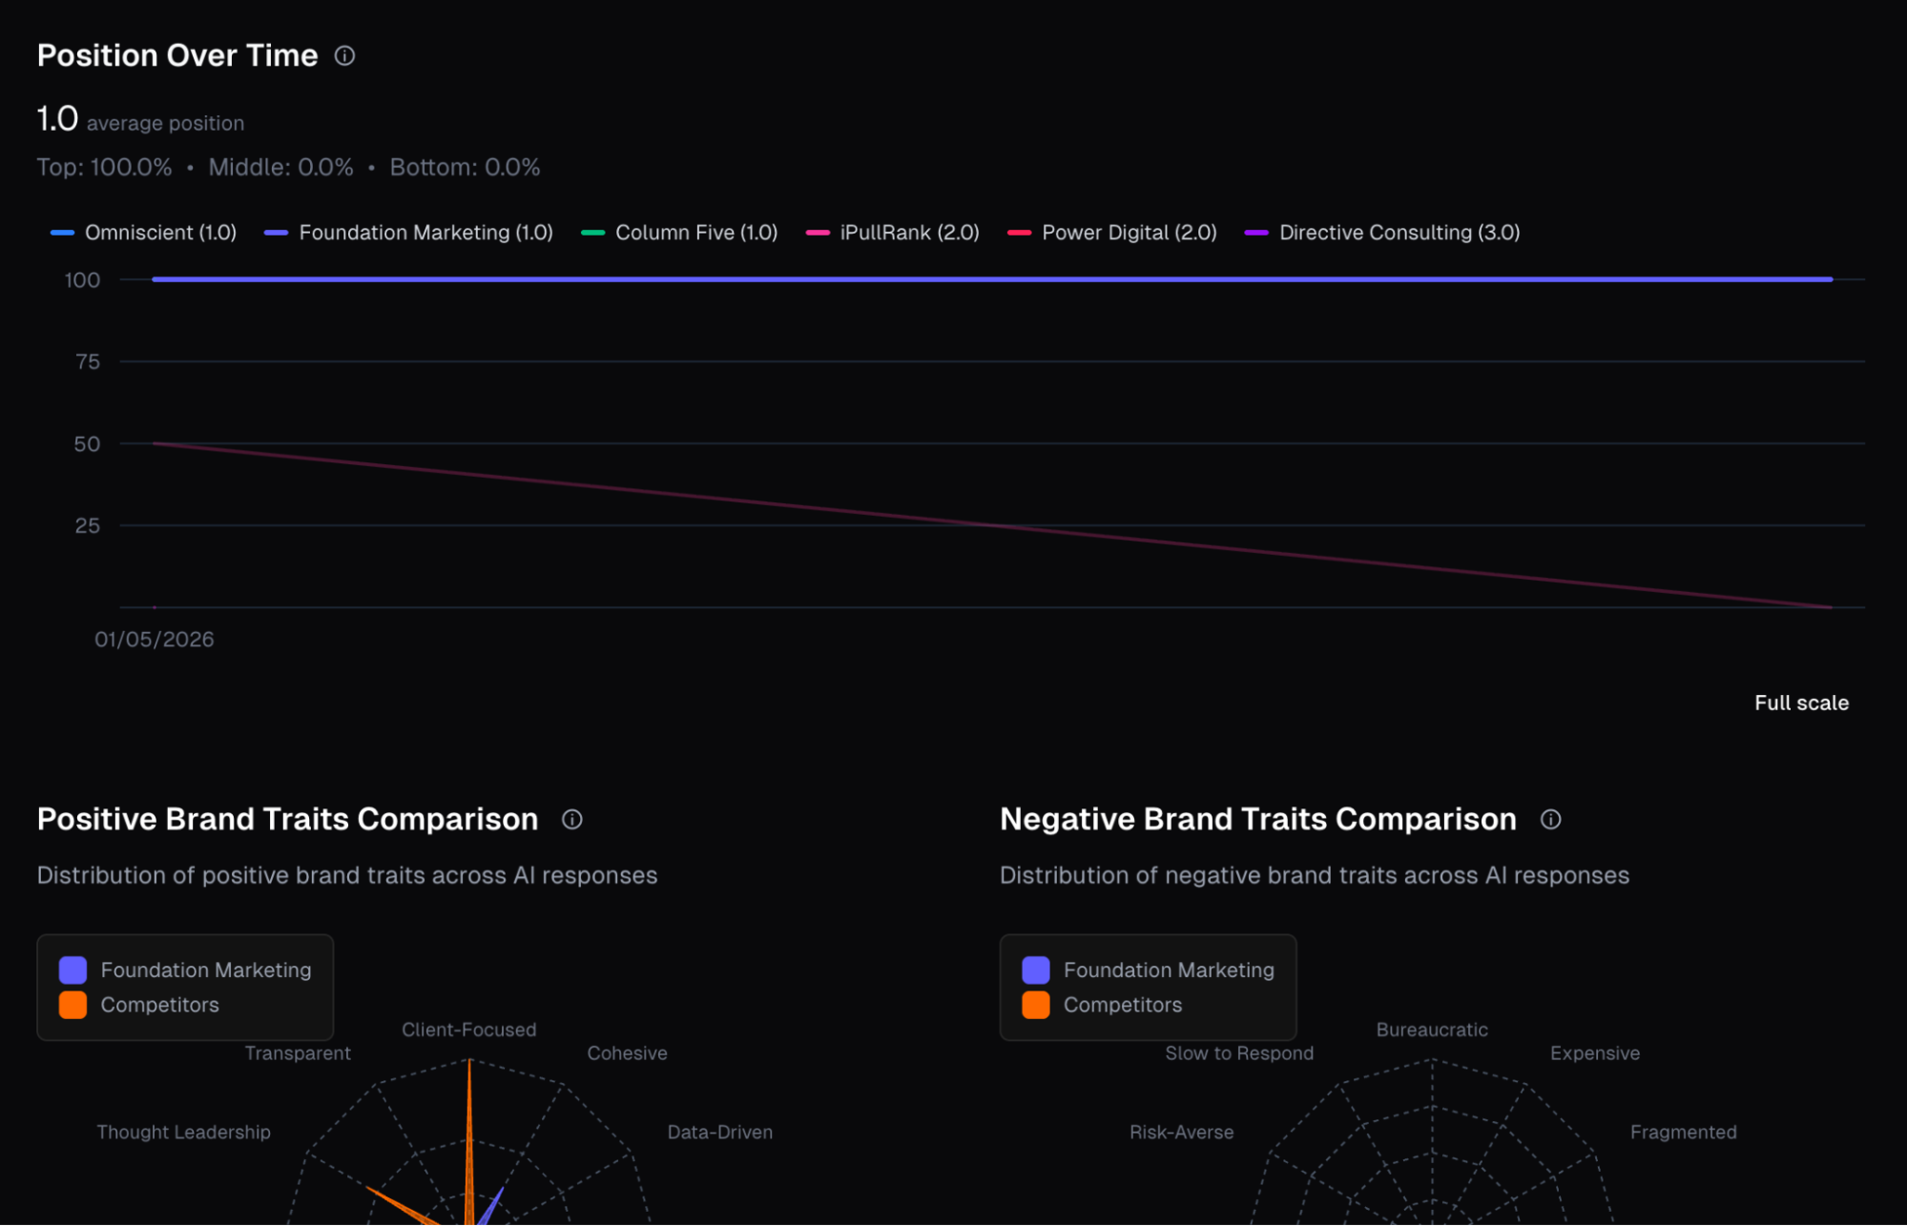Toggle Foundation Marketing series in position chart legend

click(426, 232)
